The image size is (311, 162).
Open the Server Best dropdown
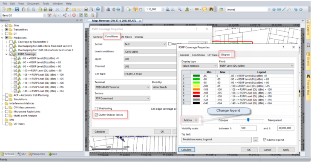[x=145, y=44]
